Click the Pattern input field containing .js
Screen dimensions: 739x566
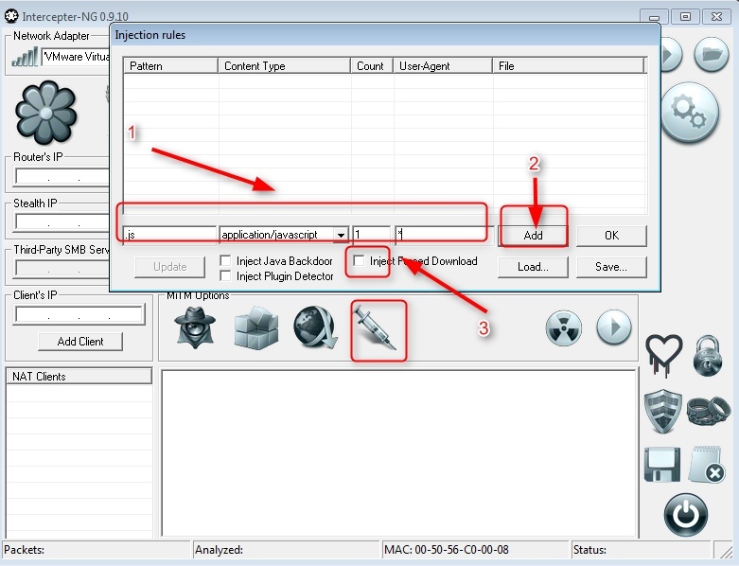[x=169, y=235]
